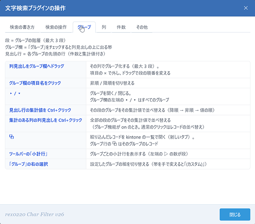Click 絞り込んだレコードを kintone の一覧で開く text

click(x=142, y=137)
